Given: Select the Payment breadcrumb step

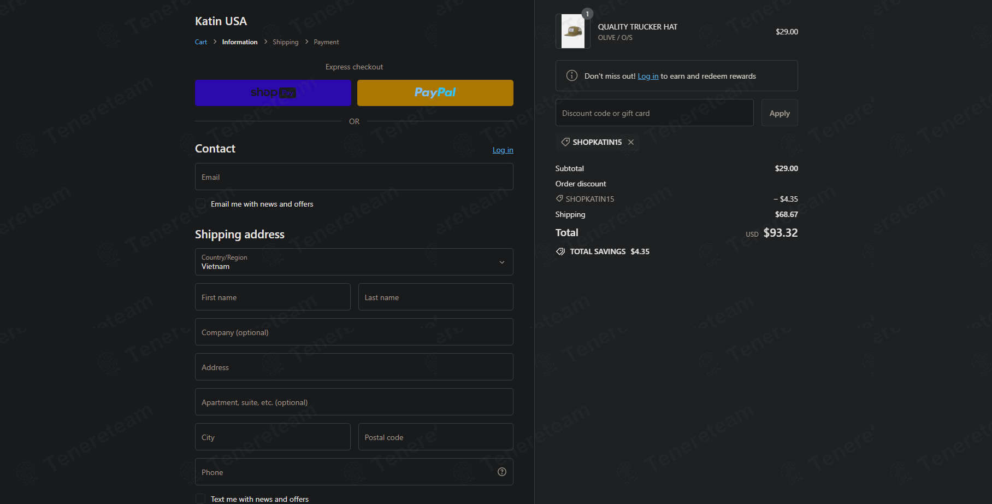Looking at the screenshot, I should [326, 42].
